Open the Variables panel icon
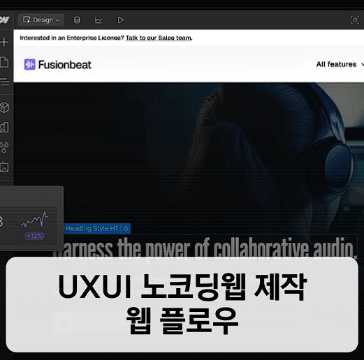The height and width of the screenshot is (360, 364). tap(4, 128)
